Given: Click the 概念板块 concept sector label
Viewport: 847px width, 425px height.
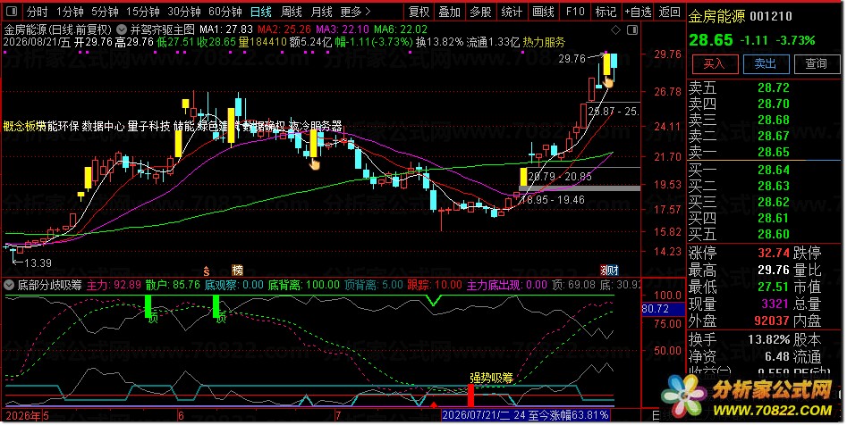Looking at the screenshot, I should tap(24, 126).
